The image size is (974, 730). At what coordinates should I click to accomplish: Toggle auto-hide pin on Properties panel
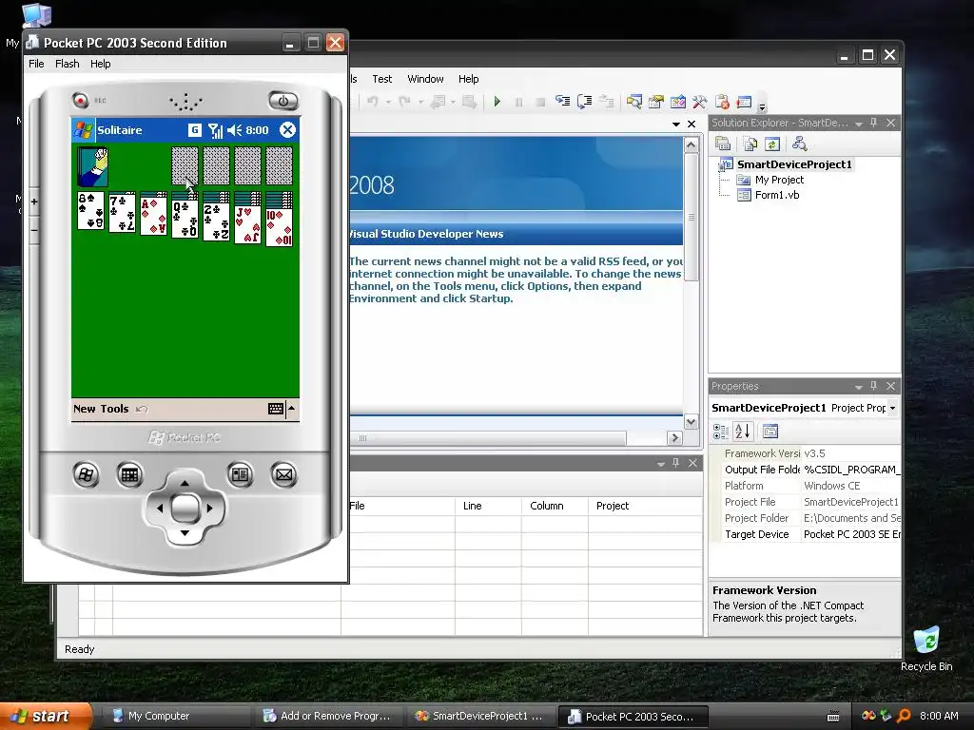pos(873,386)
